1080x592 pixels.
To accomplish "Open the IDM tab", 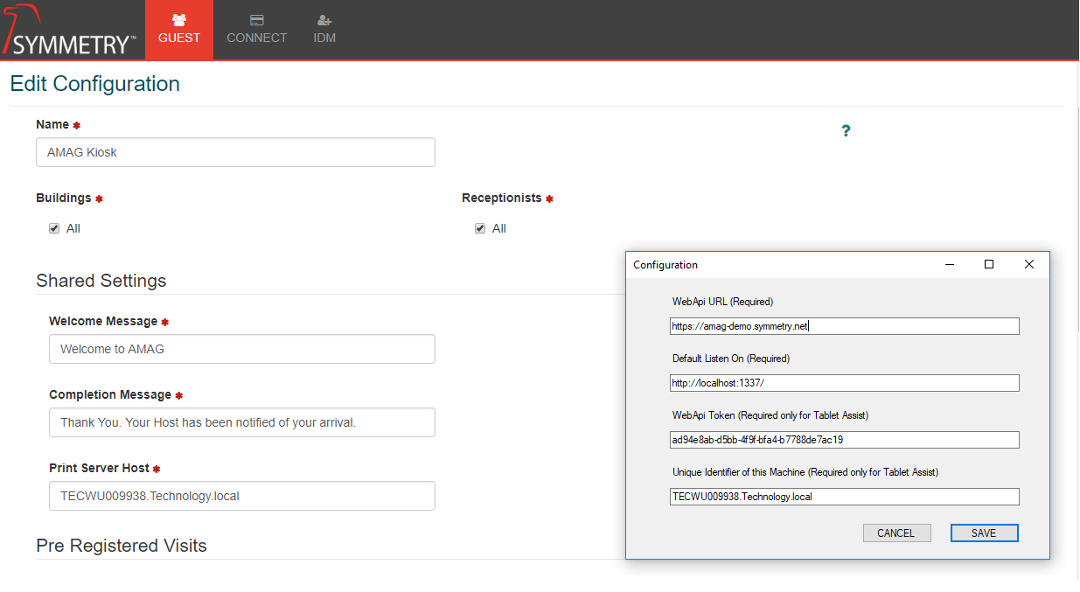I will click(324, 30).
